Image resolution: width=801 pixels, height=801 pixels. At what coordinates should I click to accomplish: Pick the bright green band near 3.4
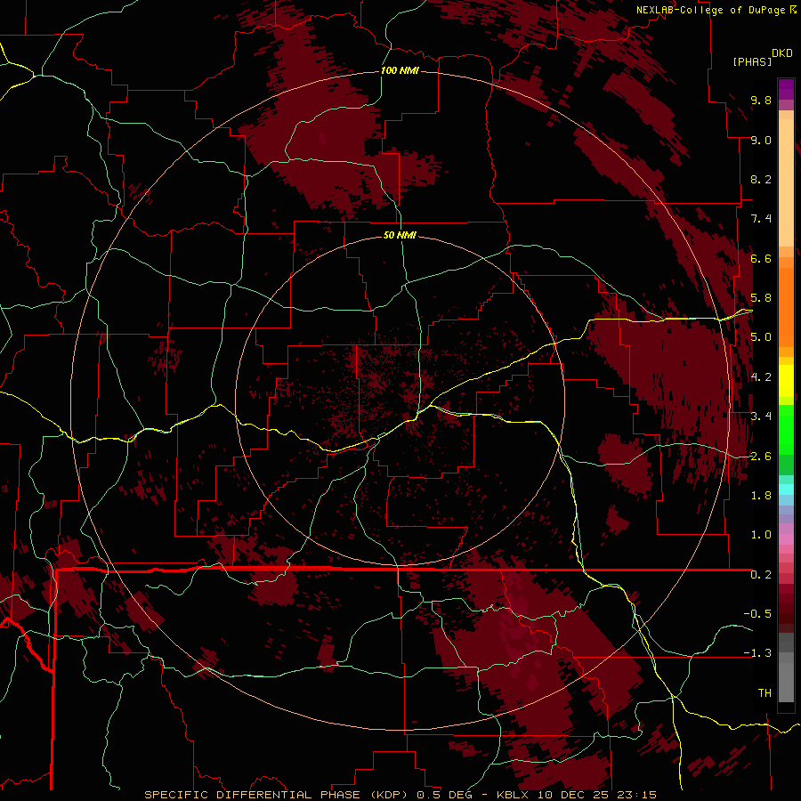pyautogui.click(x=786, y=430)
